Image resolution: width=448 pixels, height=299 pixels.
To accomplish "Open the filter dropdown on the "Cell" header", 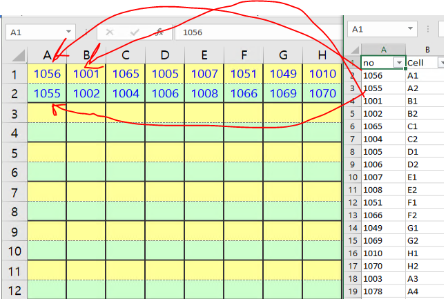I will coord(441,63).
